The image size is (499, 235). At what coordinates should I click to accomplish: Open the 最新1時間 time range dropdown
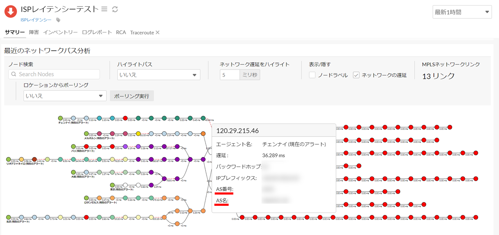461,12
